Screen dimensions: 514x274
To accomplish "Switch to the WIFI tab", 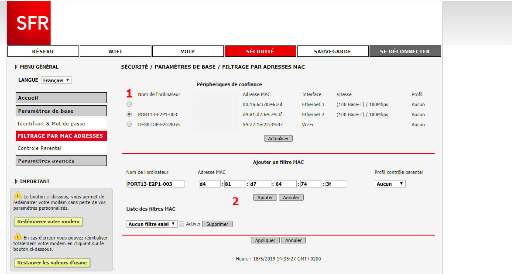I will (115, 51).
